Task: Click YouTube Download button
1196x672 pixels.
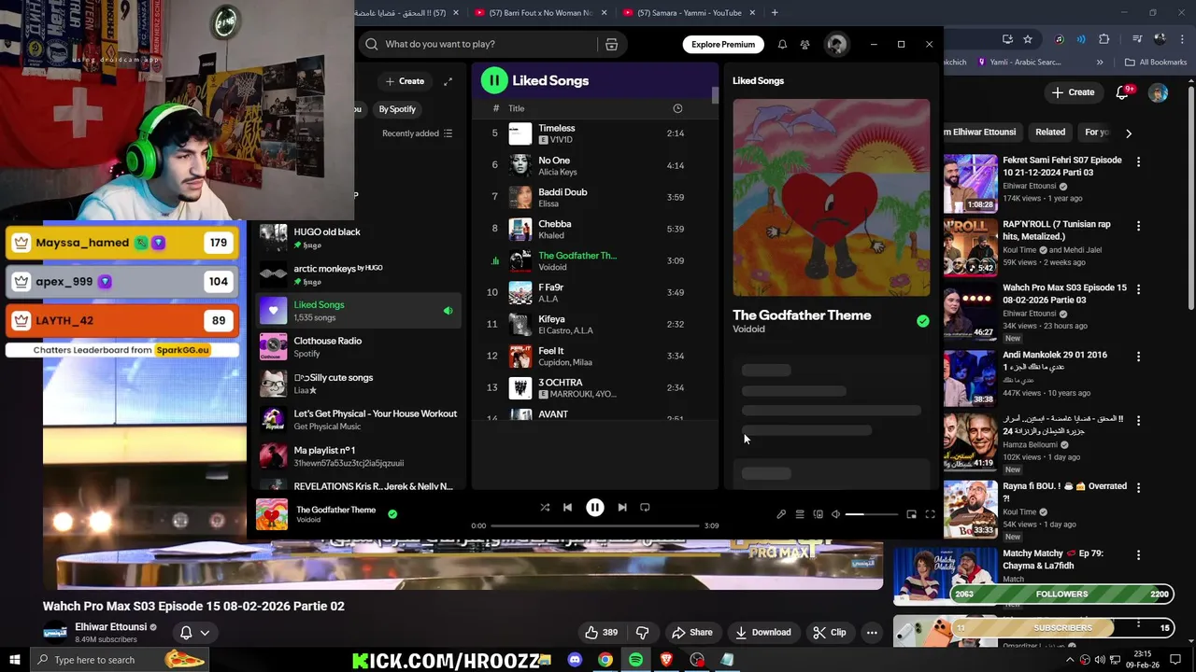Action: [x=762, y=633]
